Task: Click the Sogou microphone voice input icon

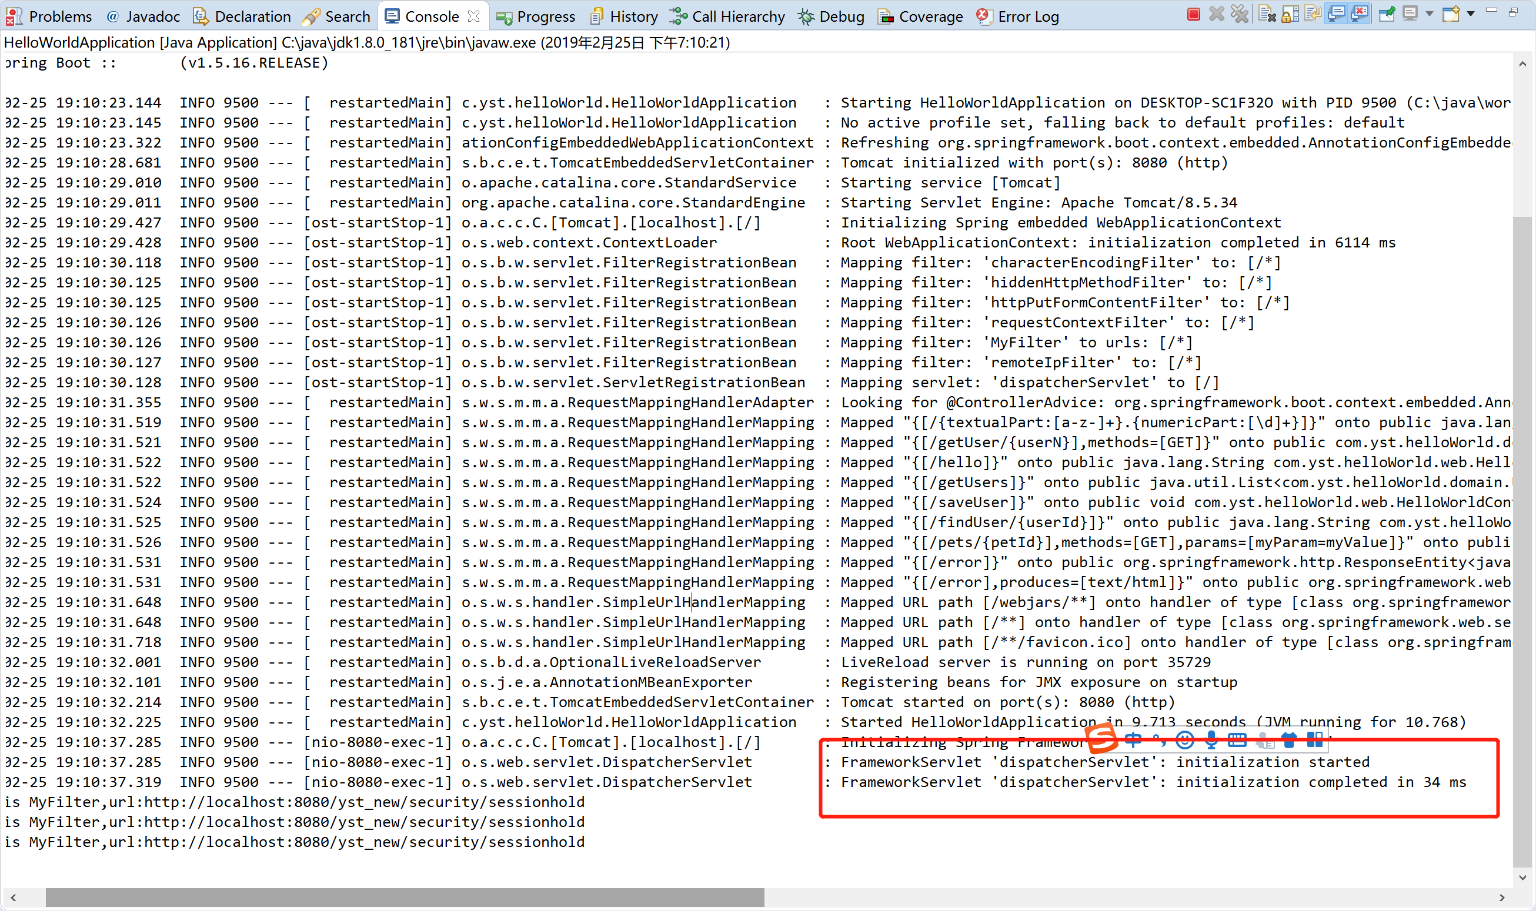Action: pyautogui.click(x=1211, y=741)
